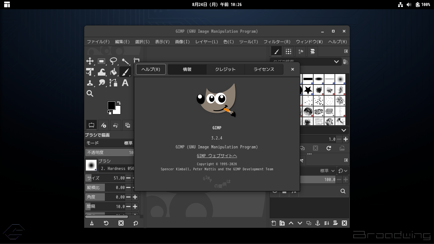Create a new layer group

click(282, 223)
